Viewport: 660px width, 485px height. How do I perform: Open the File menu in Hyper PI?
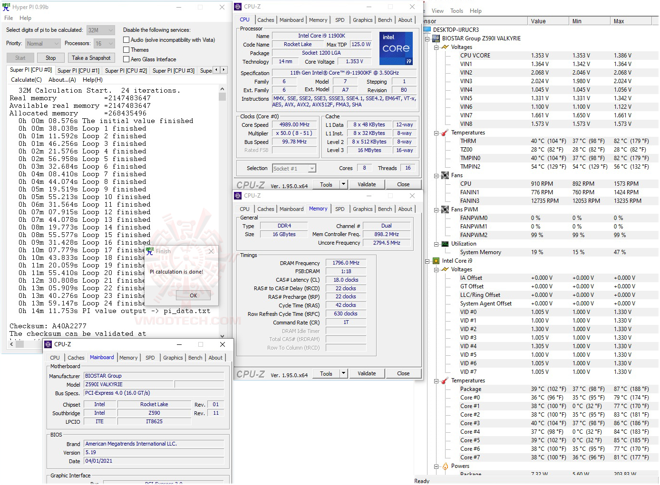pos(9,18)
